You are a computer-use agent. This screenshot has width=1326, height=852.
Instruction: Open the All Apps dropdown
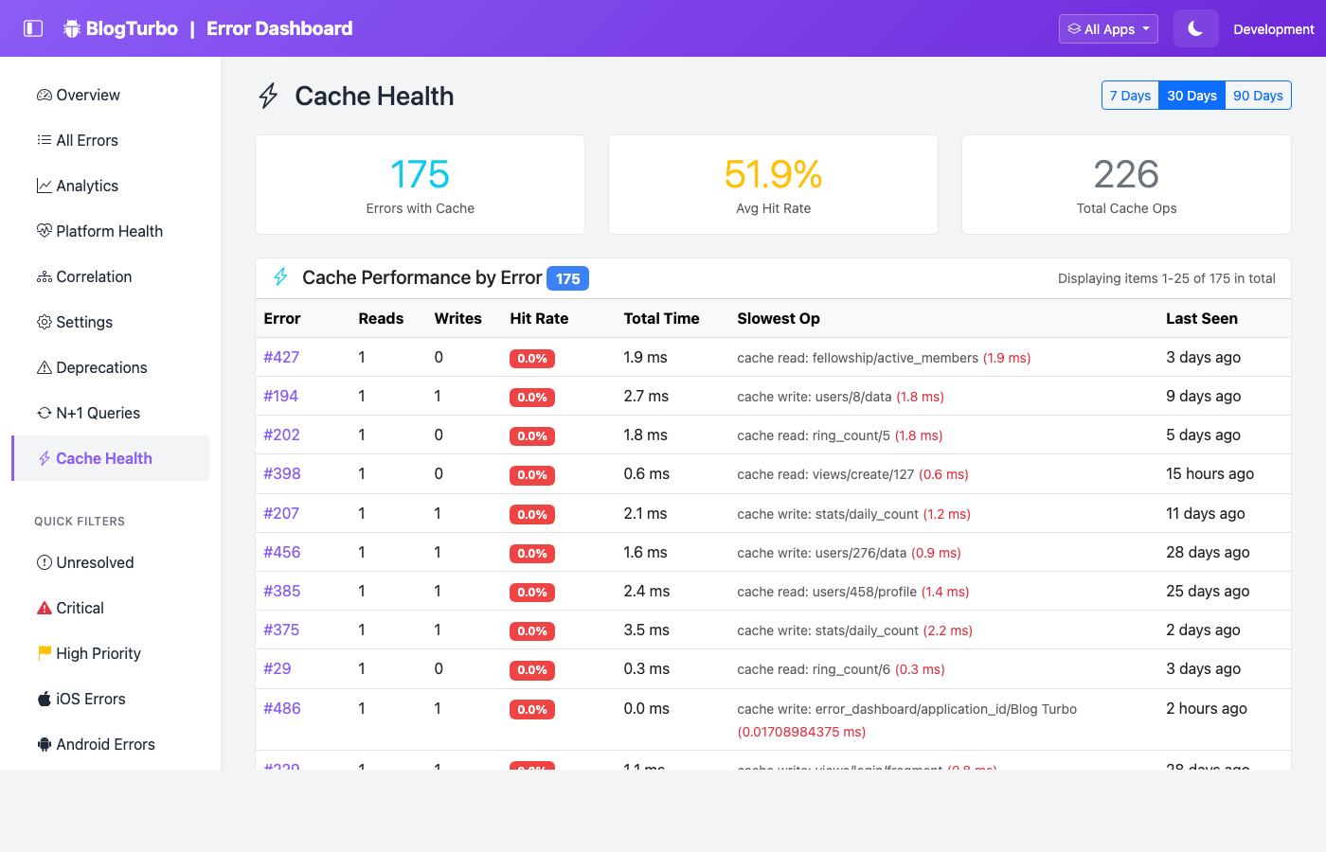[x=1108, y=28]
